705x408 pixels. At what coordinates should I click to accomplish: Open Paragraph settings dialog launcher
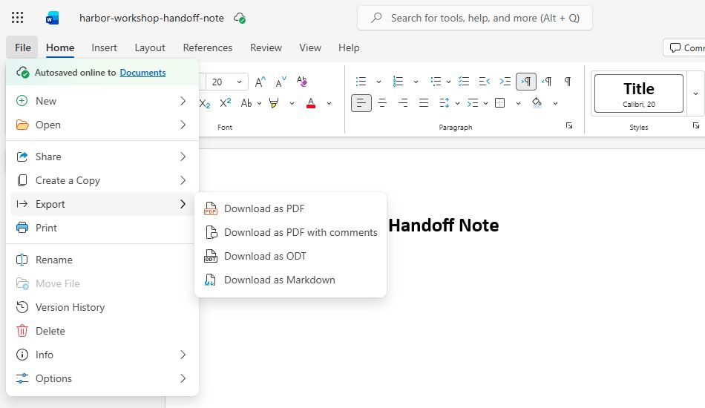click(x=569, y=126)
